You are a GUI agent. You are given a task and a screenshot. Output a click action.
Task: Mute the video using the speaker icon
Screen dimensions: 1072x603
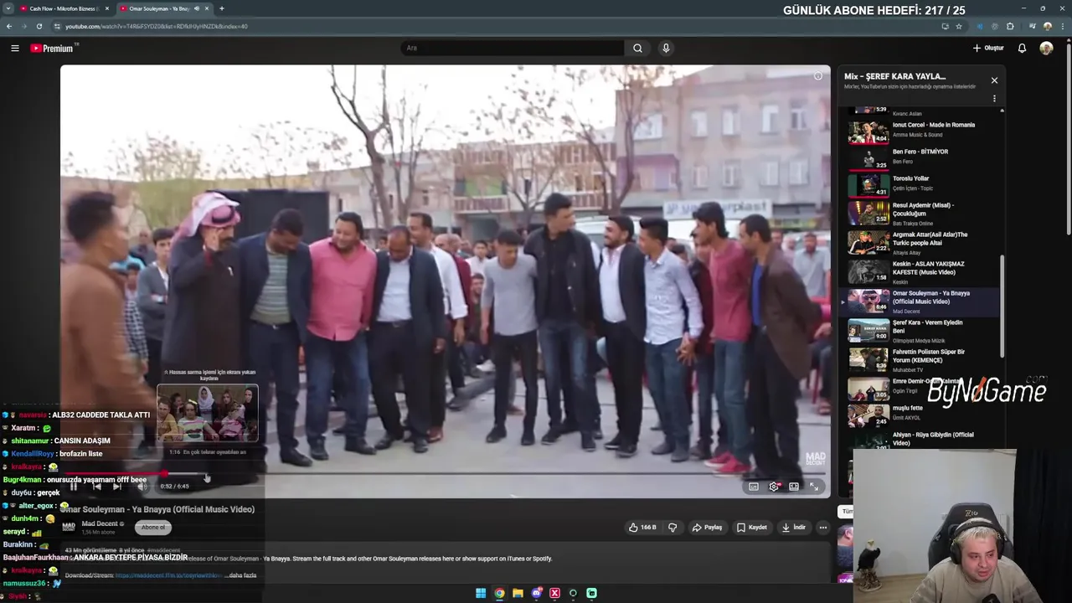141,486
